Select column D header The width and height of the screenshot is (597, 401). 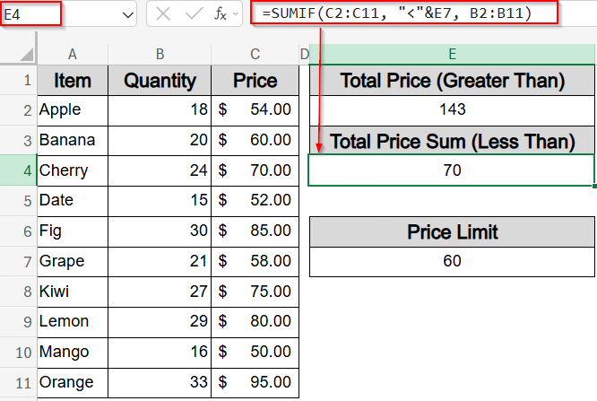point(304,54)
